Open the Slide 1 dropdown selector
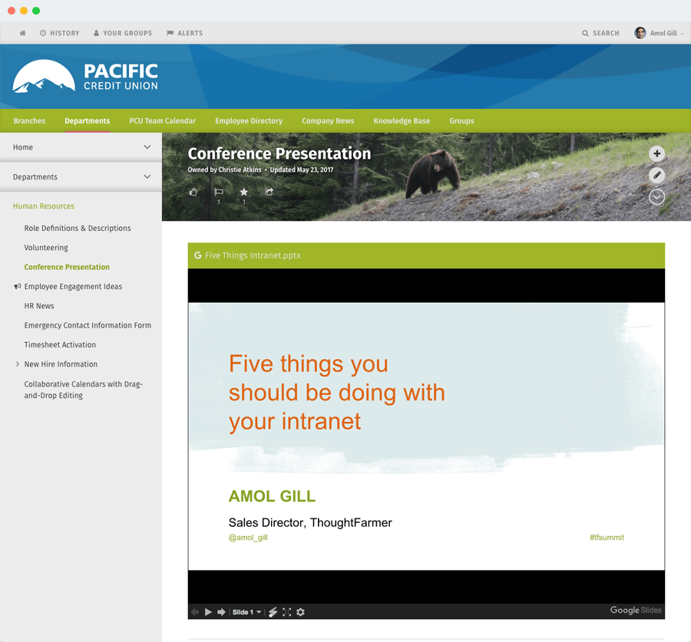 click(x=246, y=612)
